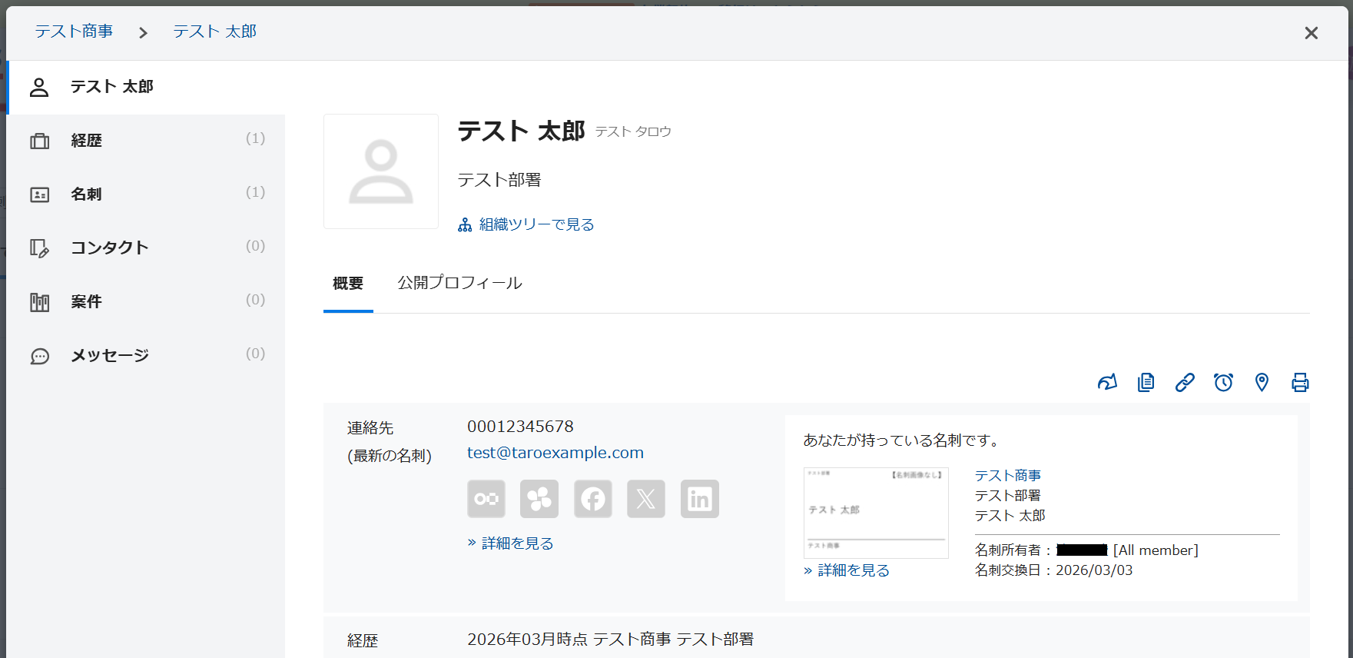Viewport: 1353px width, 658px height.
Task: Set a reminder with the alarm clock icon
Action: click(1223, 382)
